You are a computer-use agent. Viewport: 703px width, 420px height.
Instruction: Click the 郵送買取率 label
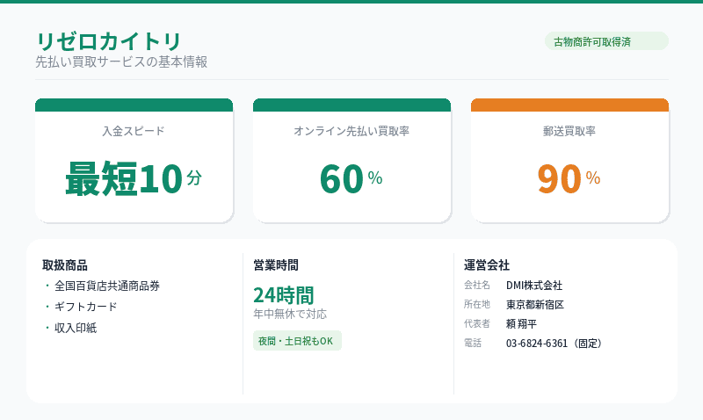pos(569,131)
